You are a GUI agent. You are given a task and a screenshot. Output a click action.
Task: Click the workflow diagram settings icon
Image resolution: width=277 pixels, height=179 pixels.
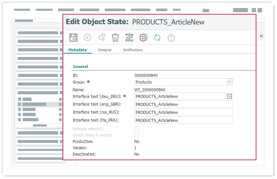(x=101, y=37)
